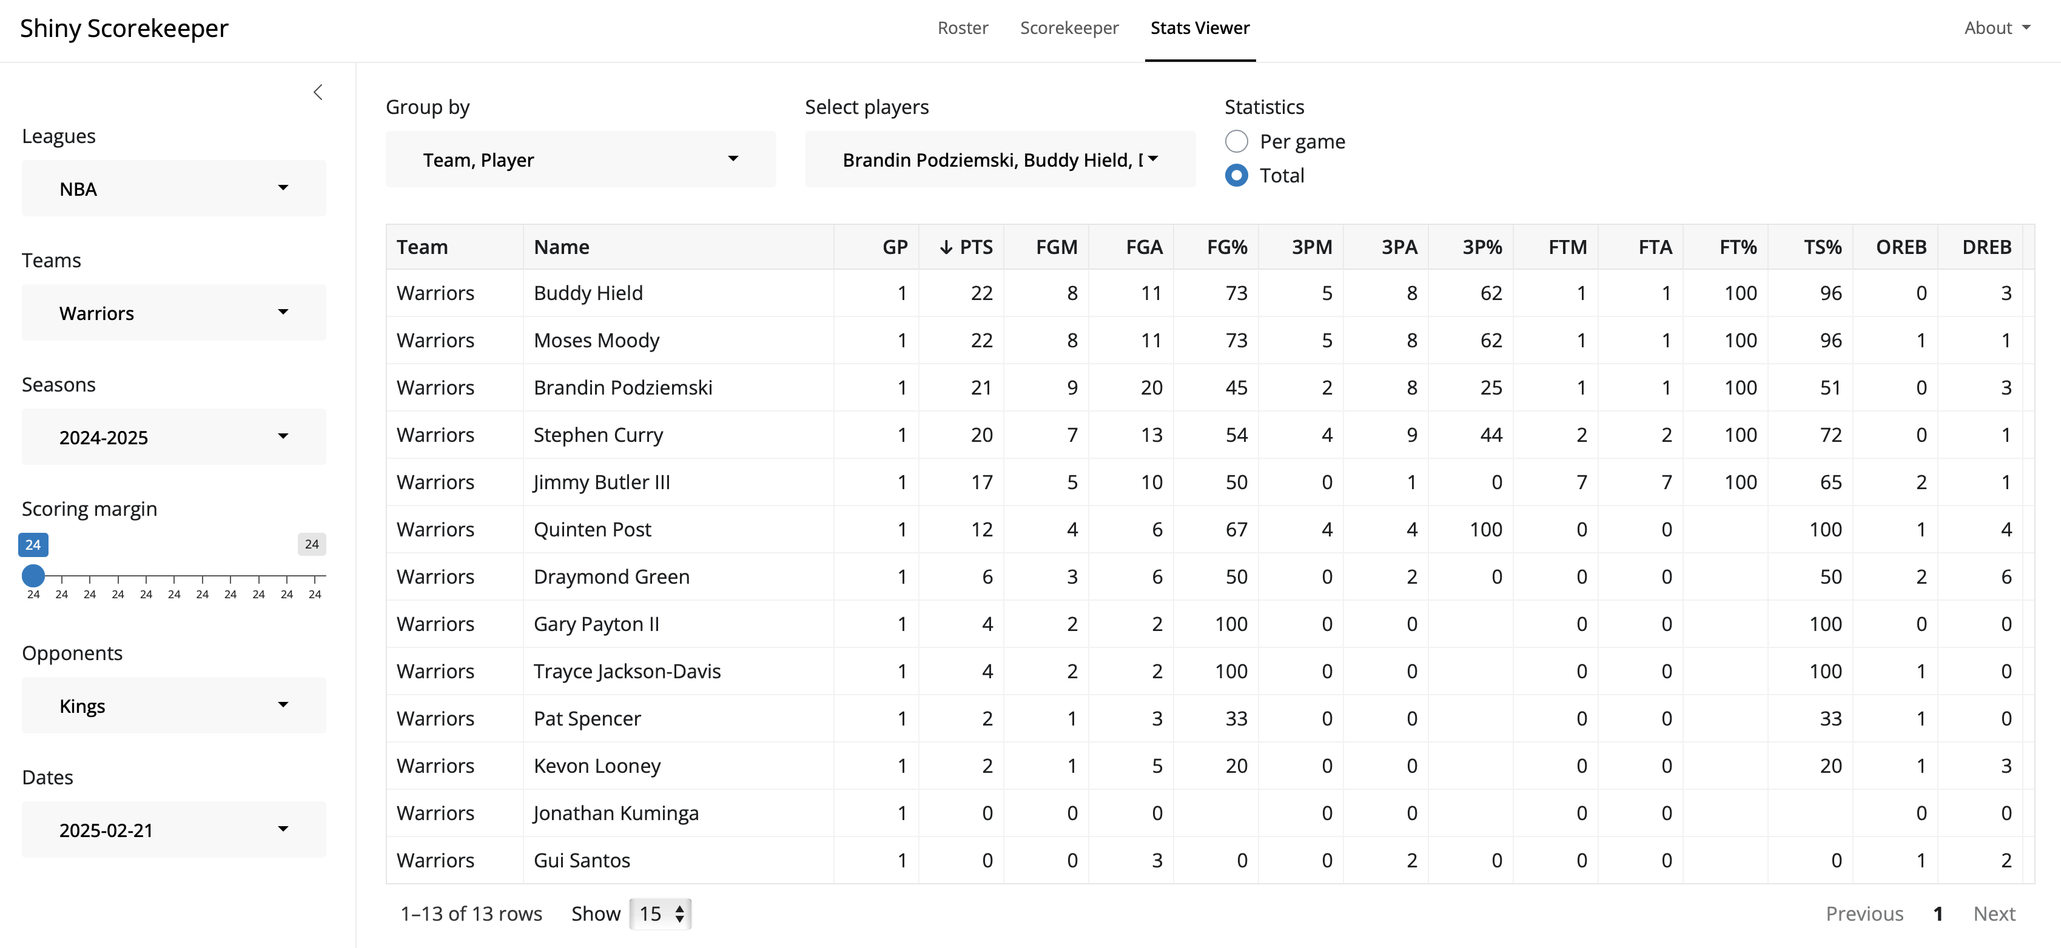The height and width of the screenshot is (948, 2061).
Task: Open the Group by Team, Player dropdown
Action: (580, 159)
